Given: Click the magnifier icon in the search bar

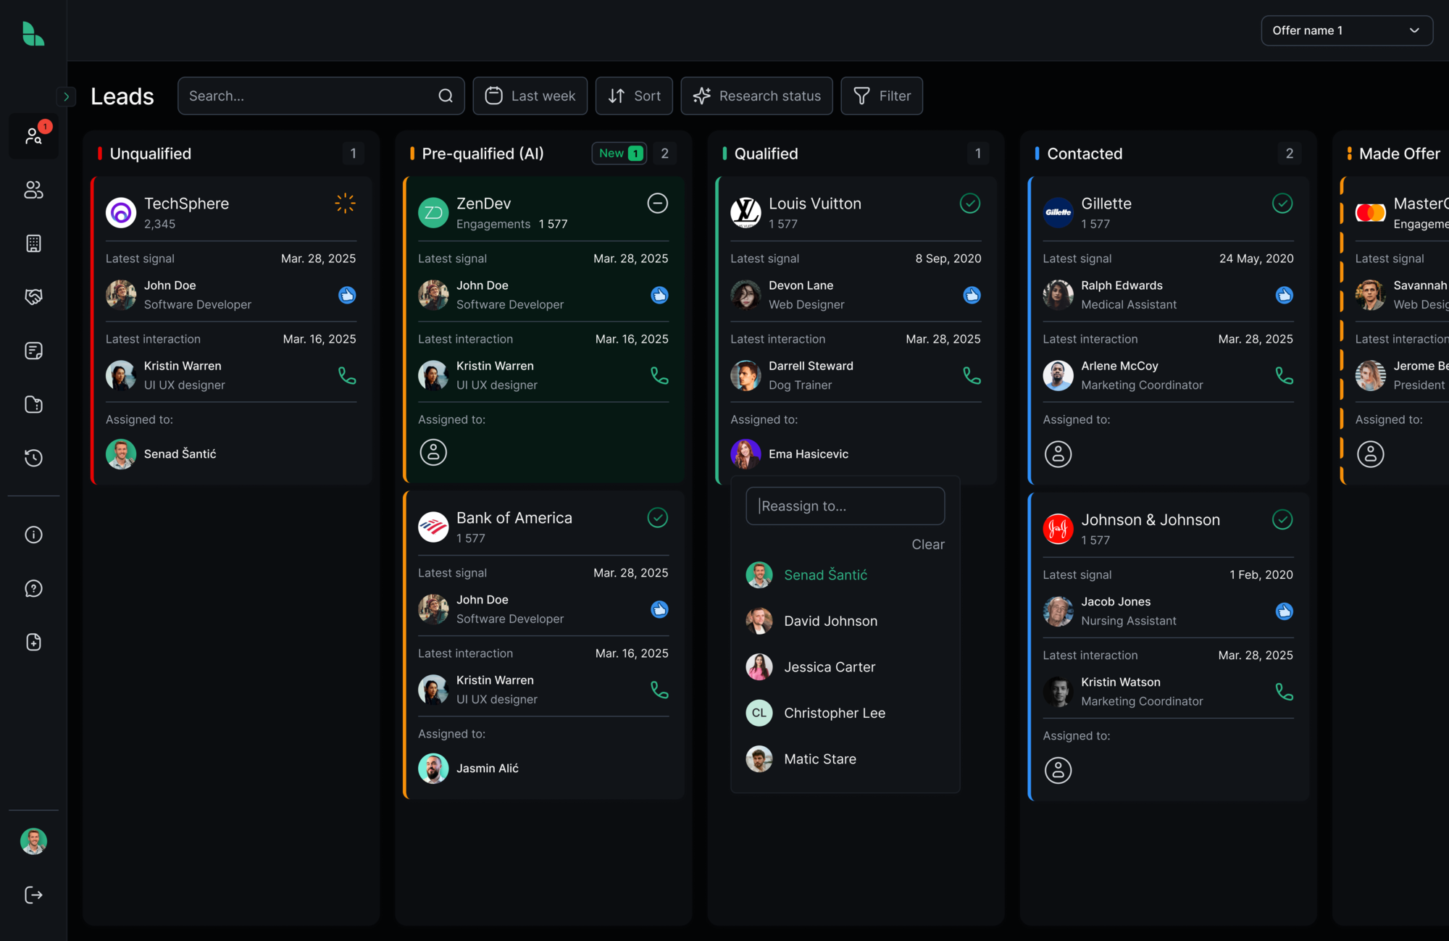Looking at the screenshot, I should pos(446,96).
